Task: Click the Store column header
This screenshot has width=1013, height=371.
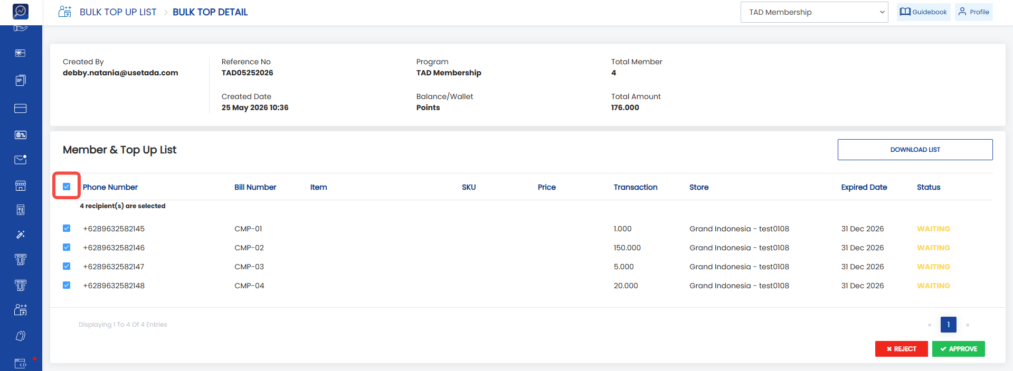Action: [x=698, y=187]
